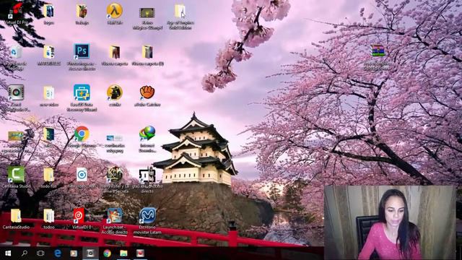
Task: Select the film-strip video file on desktop
Action: (x=147, y=17)
